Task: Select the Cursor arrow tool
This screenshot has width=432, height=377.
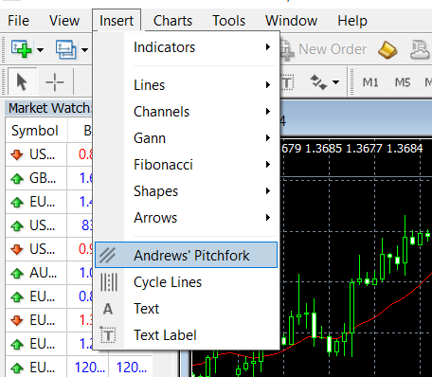Action: click(22, 82)
